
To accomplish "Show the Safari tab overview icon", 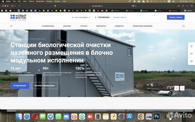I will pyautogui.click(x=192, y=6).
